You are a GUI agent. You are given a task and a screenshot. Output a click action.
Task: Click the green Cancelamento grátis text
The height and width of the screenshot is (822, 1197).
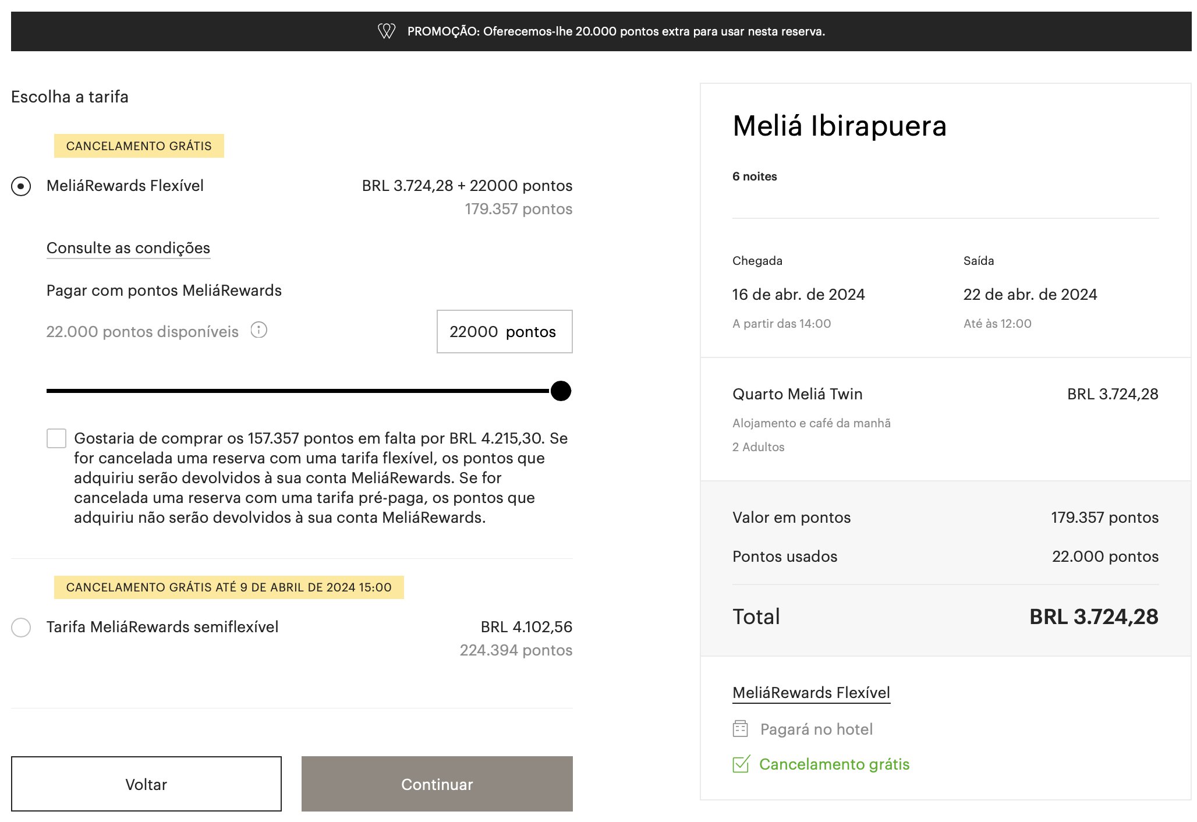click(x=834, y=764)
